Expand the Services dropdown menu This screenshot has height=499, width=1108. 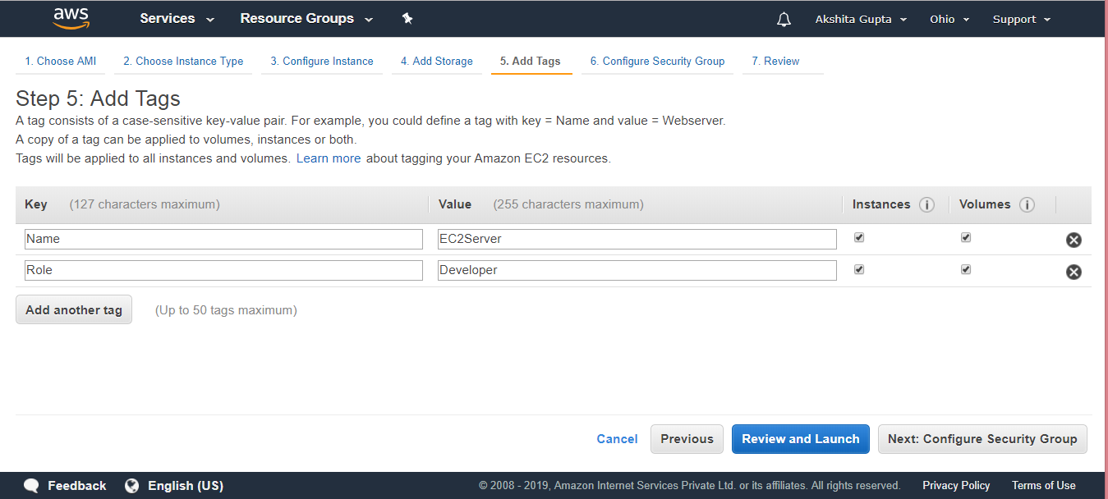pos(177,18)
